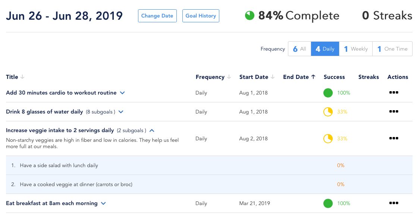The width and height of the screenshot is (420, 217).
Task: Filter goals by One Time frequency
Action: (x=392, y=49)
